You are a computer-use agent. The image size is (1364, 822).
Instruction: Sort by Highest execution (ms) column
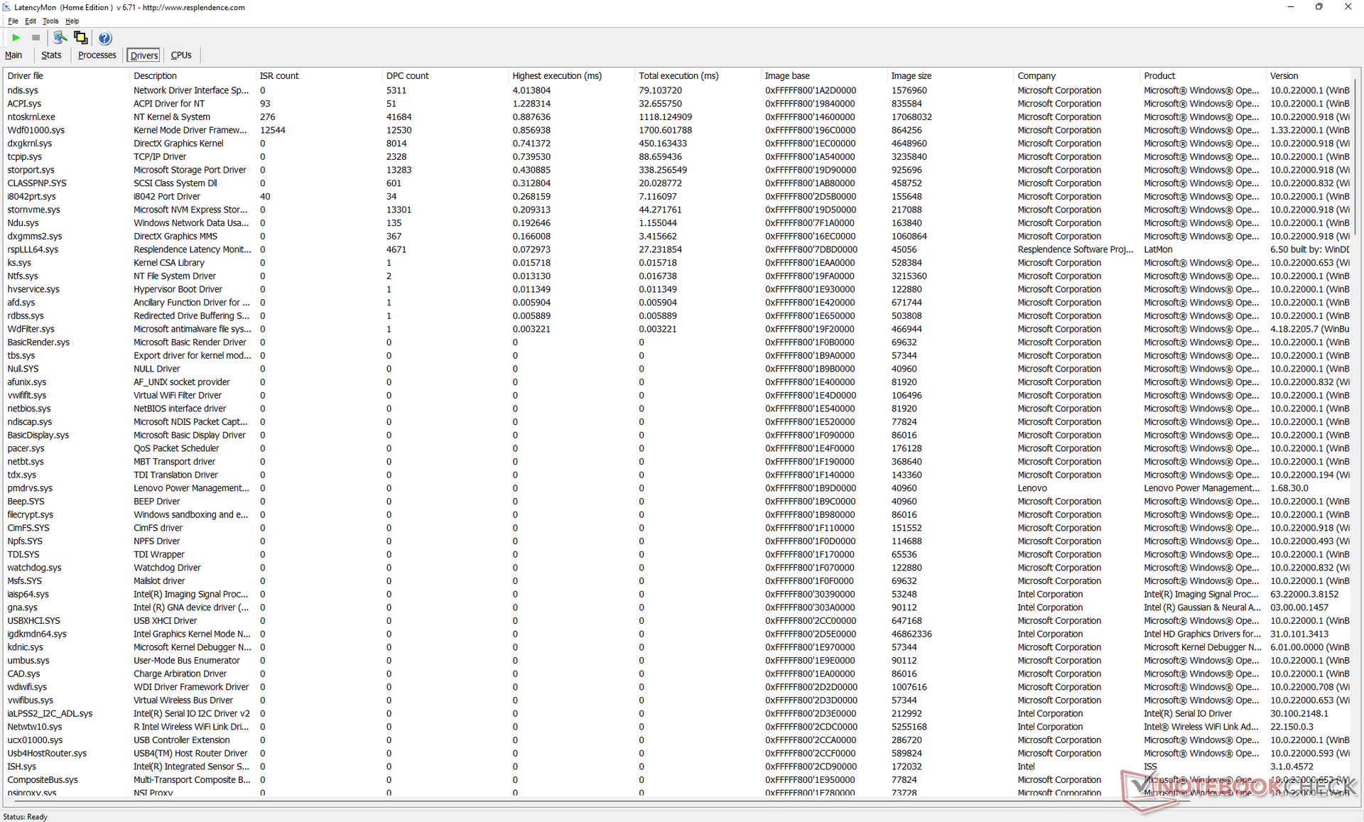tap(556, 75)
